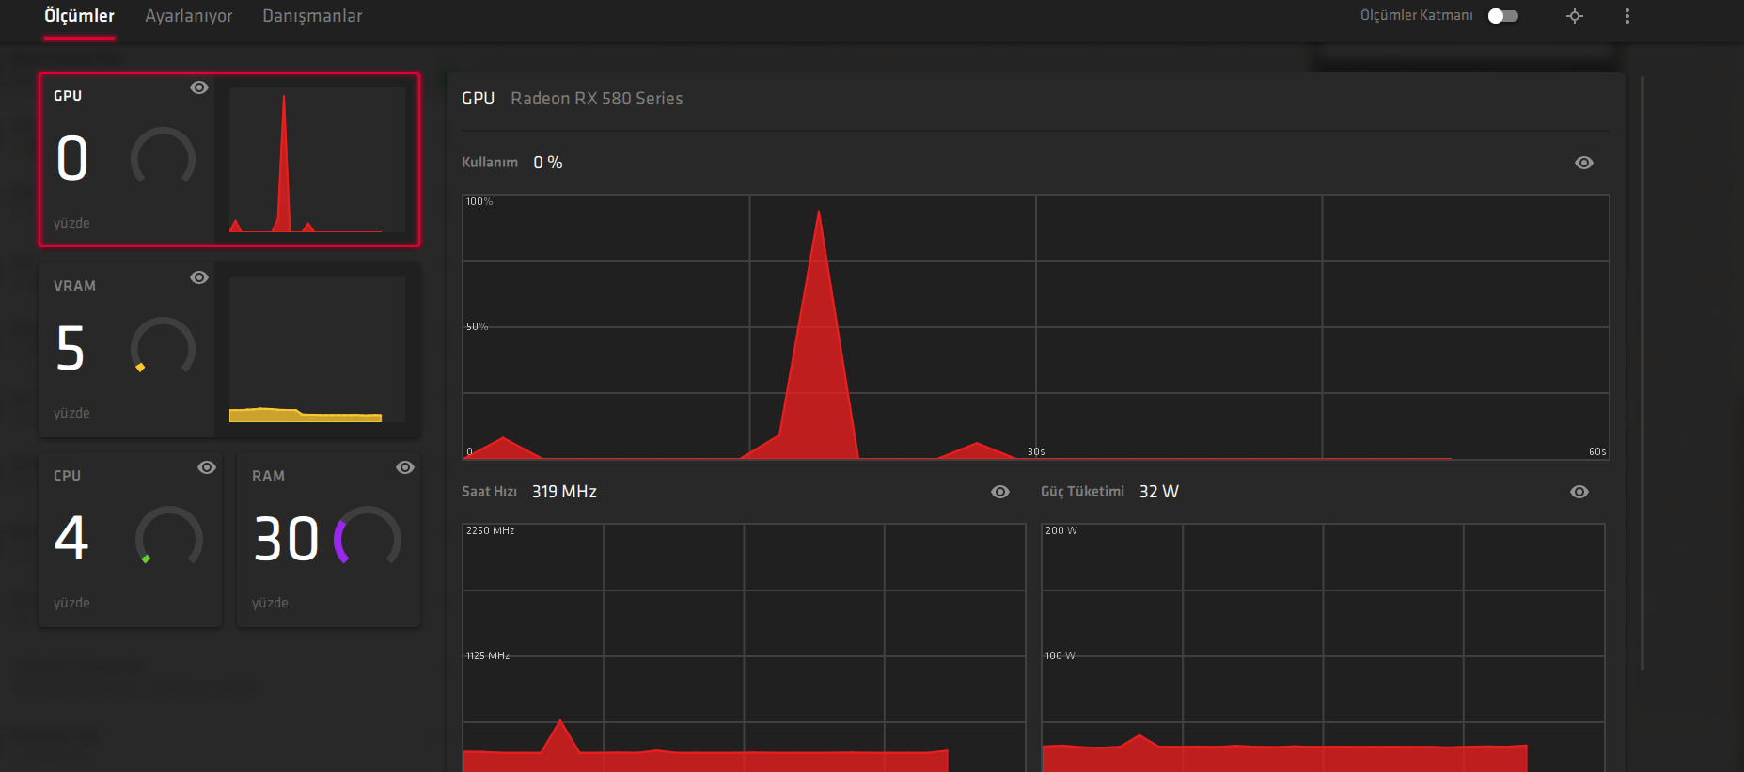Select the CPU metric card

pos(131,540)
